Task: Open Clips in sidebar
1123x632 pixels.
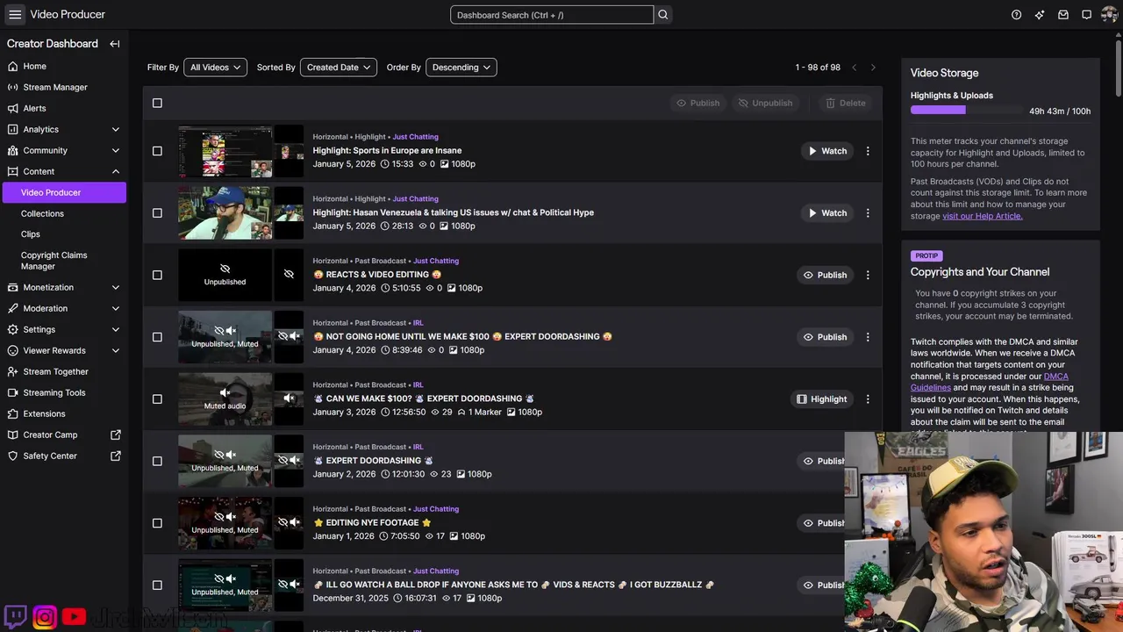Action: tap(31, 234)
